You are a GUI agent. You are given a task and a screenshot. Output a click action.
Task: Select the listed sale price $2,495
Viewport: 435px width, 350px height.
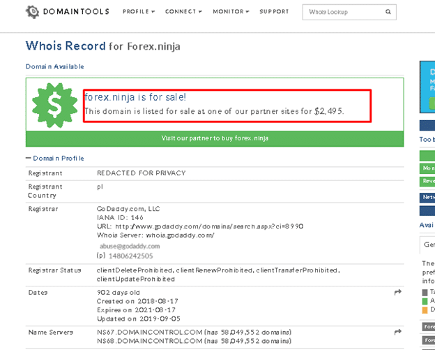pos(328,111)
